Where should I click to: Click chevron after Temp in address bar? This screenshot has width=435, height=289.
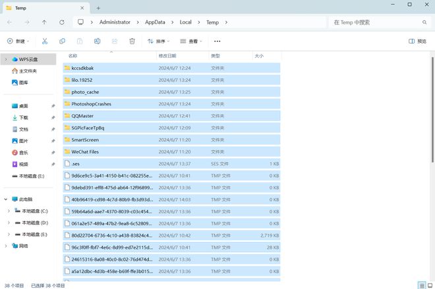[226, 22]
